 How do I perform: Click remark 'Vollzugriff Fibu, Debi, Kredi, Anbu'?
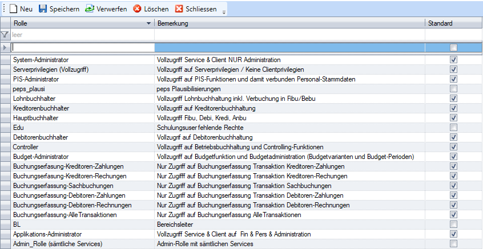(202, 118)
